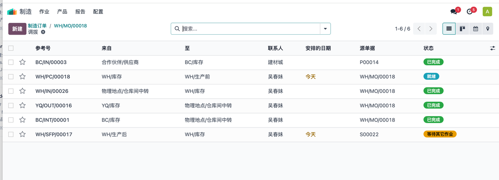Click contact 建材城

[275, 62]
